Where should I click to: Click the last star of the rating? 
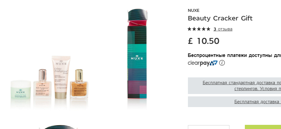pyautogui.click(x=208, y=29)
